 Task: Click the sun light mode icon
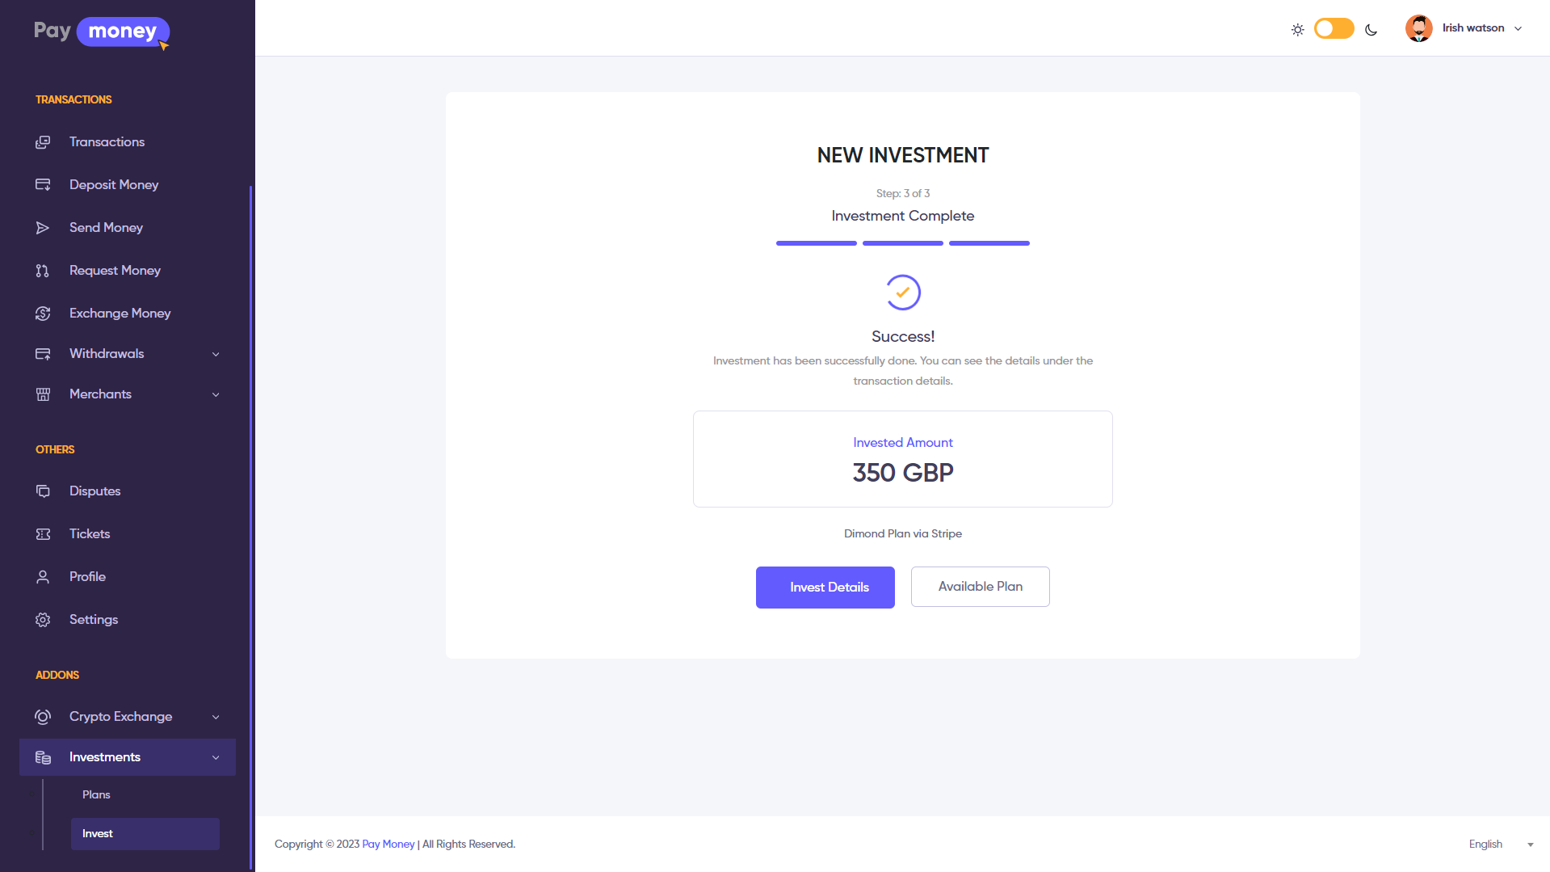coord(1297,30)
